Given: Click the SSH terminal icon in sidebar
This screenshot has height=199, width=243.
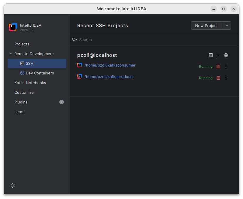Looking at the screenshot, I should pos(22,63).
